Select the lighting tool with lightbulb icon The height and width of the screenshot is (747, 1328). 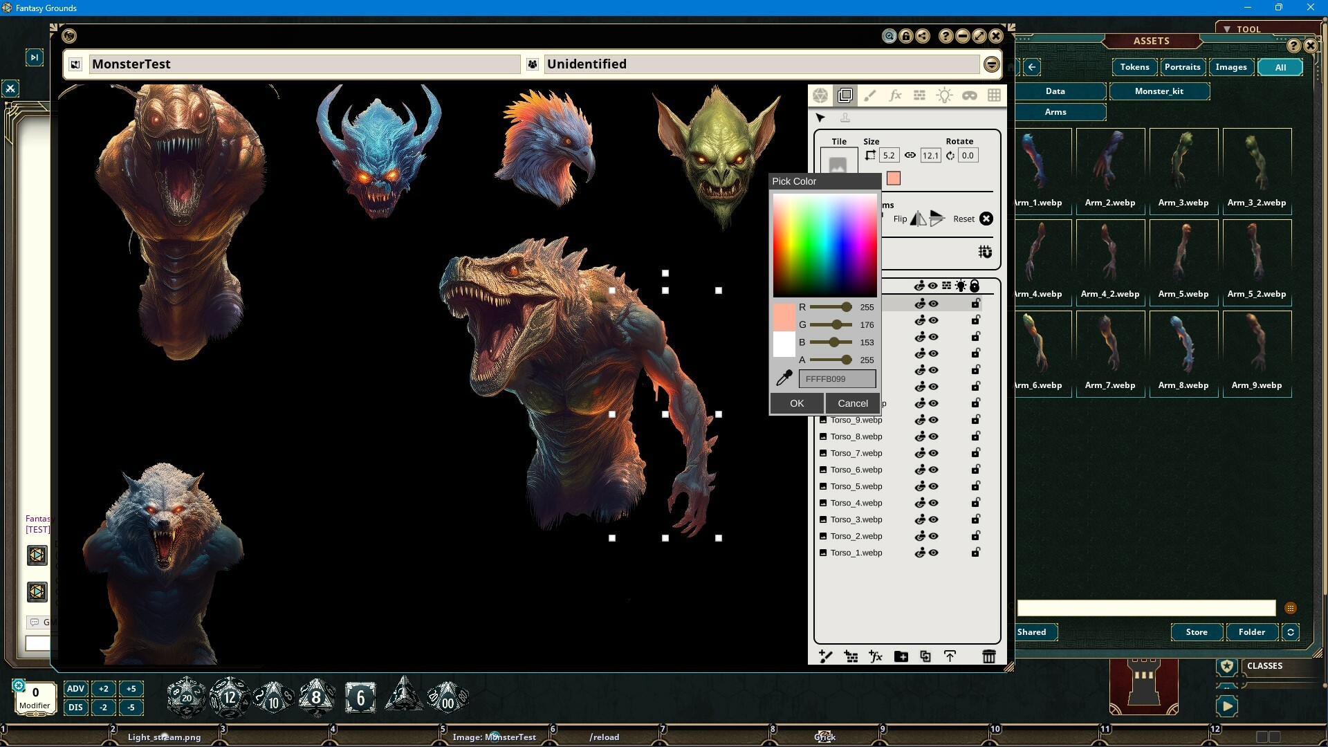[x=945, y=95]
